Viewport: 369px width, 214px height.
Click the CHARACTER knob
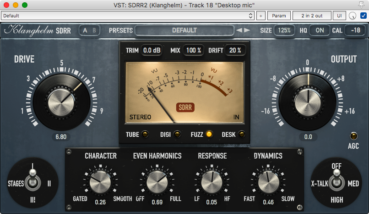100,182
